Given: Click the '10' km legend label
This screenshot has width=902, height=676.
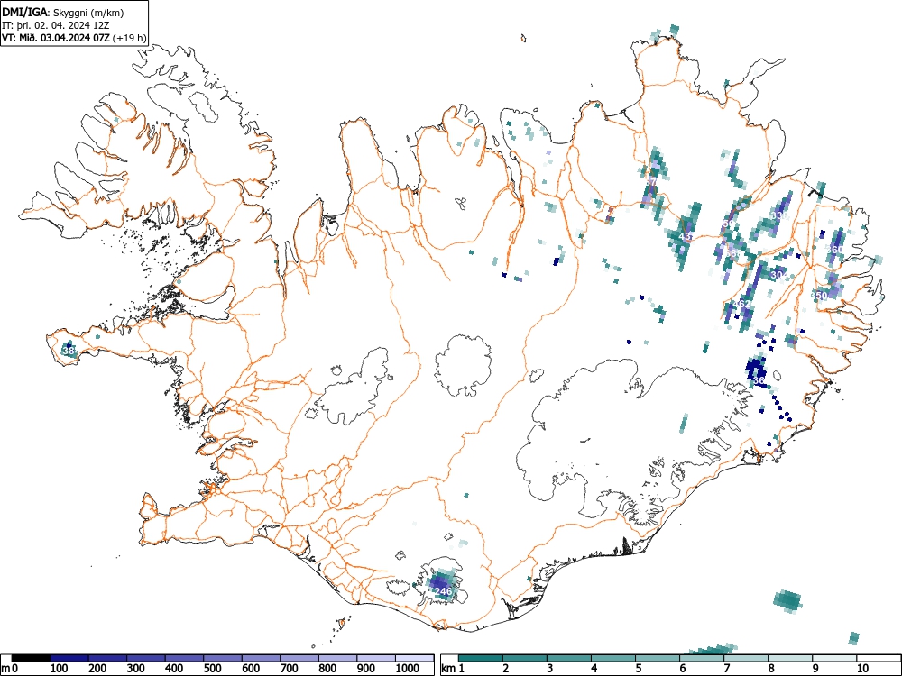Looking at the screenshot, I should pyautogui.click(x=861, y=669).
